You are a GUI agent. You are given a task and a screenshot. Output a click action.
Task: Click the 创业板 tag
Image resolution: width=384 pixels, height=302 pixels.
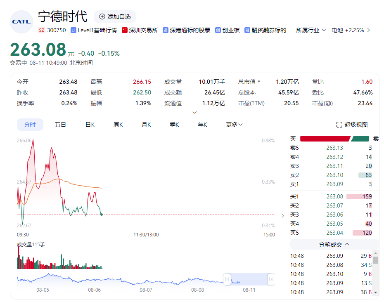[x=231, y=30]
